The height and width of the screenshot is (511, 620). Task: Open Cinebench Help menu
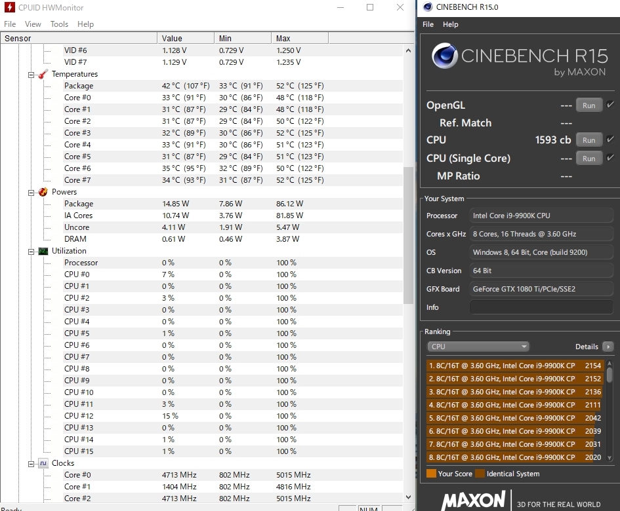[x=450, y=24]
